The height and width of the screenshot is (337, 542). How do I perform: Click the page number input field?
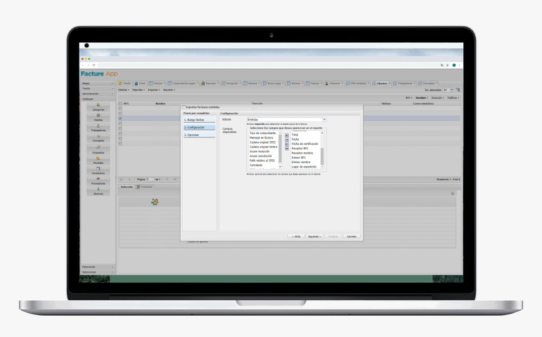[150, 180]
